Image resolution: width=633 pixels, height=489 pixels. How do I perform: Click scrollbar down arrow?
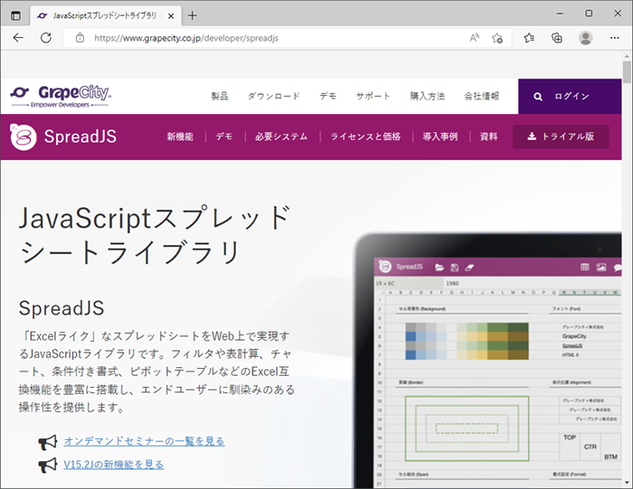pos(627,483)
